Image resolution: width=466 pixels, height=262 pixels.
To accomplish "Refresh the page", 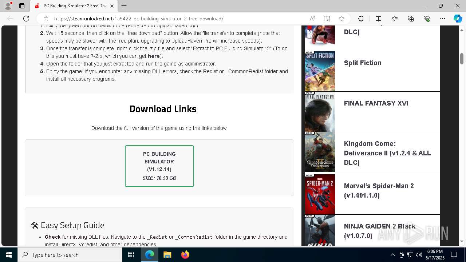I will [x=26, y=19].
